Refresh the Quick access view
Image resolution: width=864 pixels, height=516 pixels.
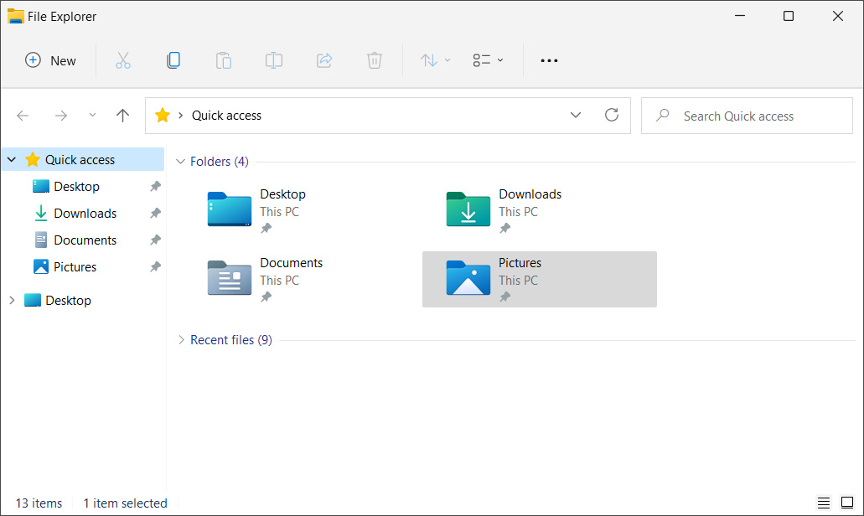tap(612, 115)
